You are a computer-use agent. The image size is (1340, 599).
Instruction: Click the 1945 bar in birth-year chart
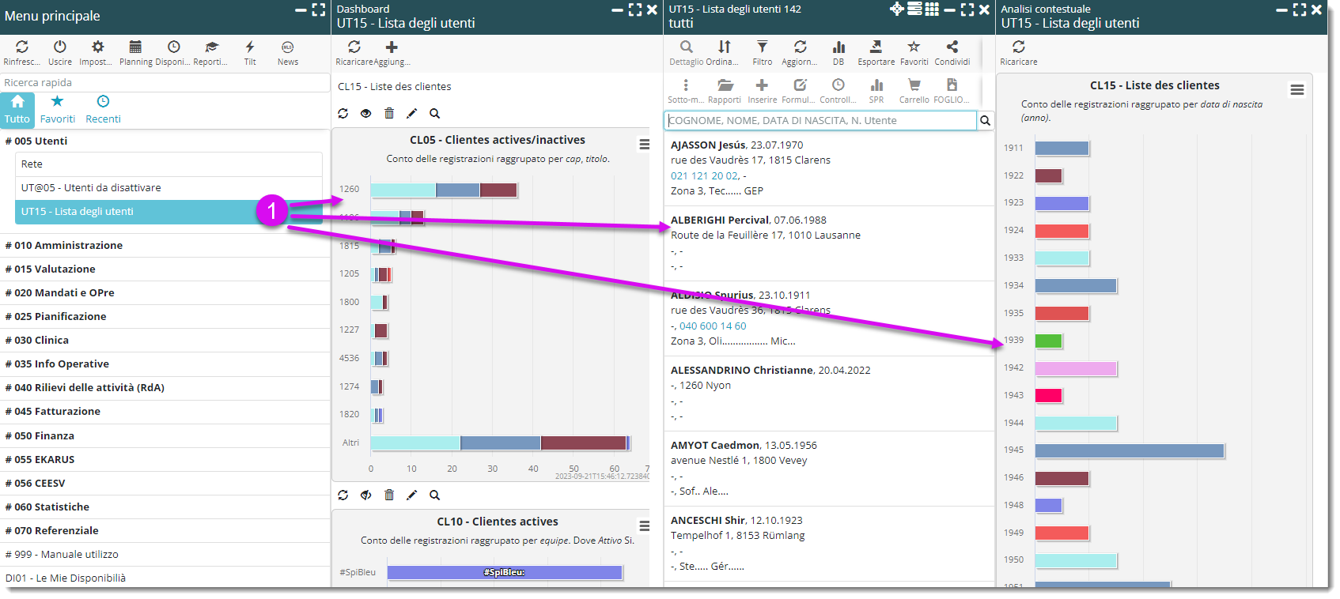(x=1129, y=450)
